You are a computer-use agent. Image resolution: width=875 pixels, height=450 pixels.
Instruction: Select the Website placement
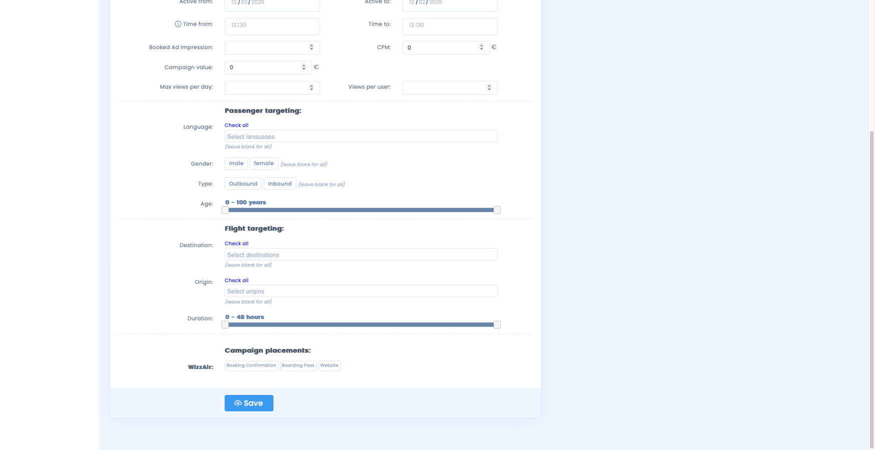tap(329, 365)
